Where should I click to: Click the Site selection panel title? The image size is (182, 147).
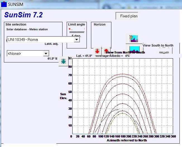point(16,25)
